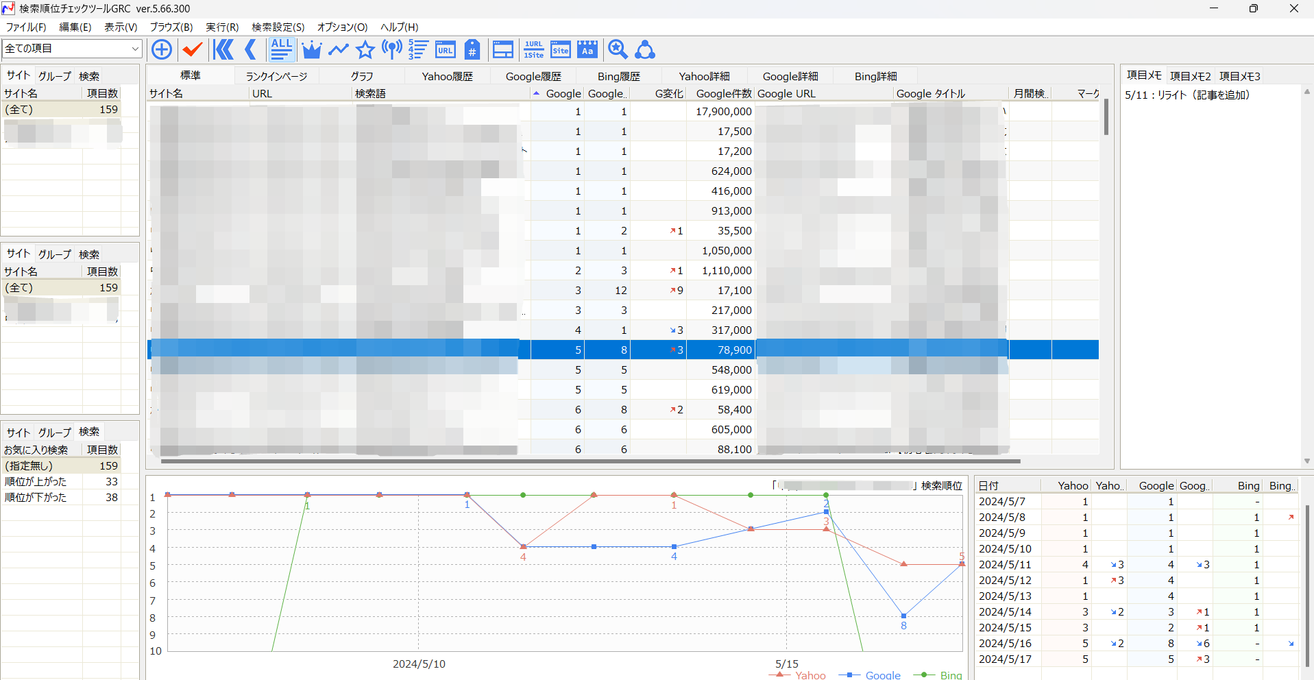This screenshot has width=1314, height=680.
Task: Click the グループ tab in top-left panel
Action: [55, 76]
